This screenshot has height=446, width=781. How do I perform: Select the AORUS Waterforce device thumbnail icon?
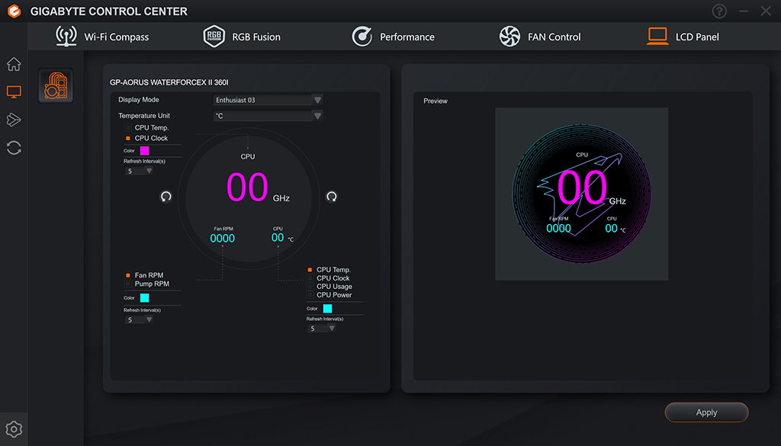point(56,85)
